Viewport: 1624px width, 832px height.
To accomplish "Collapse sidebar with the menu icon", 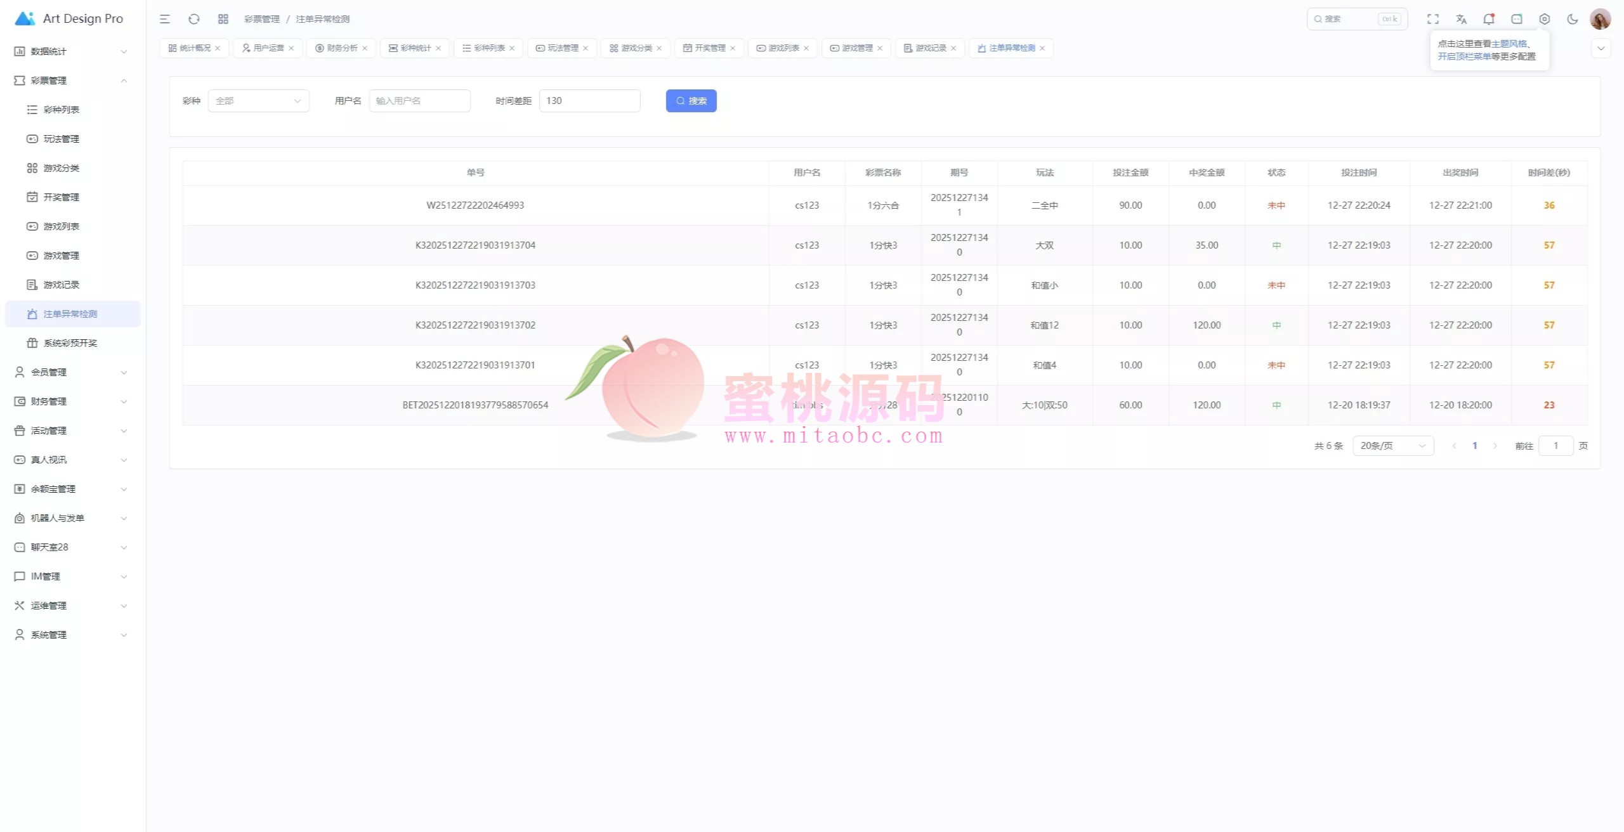I will point(165,19).
